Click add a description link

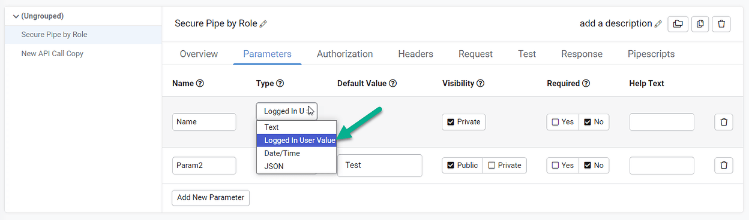(x=616, y=24)
